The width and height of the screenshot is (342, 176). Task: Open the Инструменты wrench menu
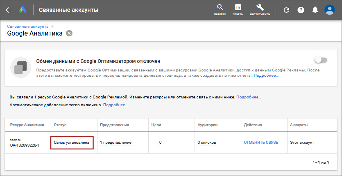pos(260,9)
